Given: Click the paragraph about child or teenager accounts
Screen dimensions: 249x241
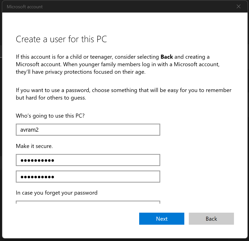Looking at the screenshot, I should pyautogui.click(x=118, y=64).
